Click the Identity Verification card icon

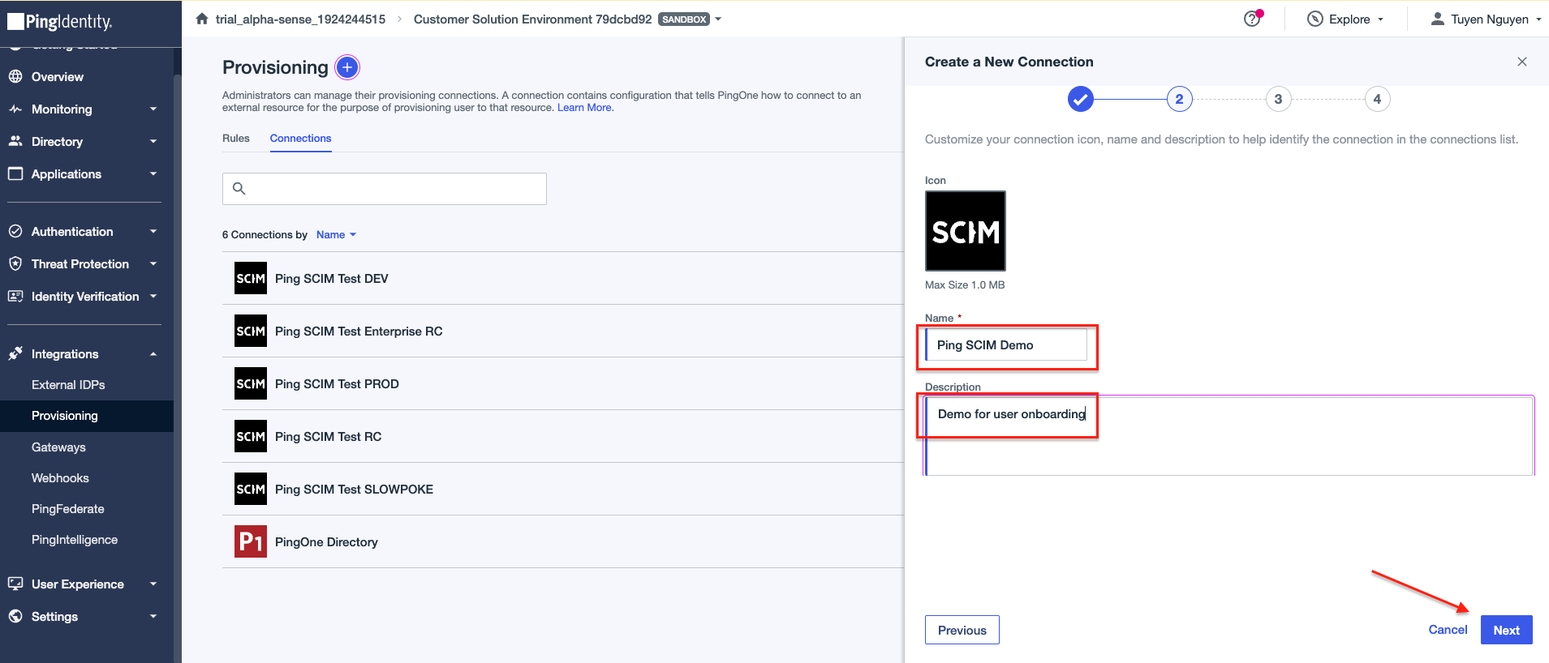click(x=15, y=296)
